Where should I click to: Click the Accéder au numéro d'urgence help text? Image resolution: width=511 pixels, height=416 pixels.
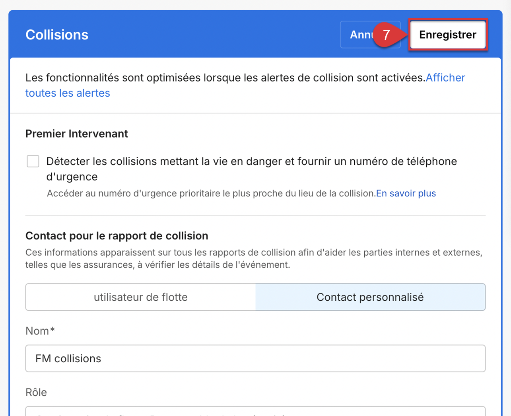211,193
